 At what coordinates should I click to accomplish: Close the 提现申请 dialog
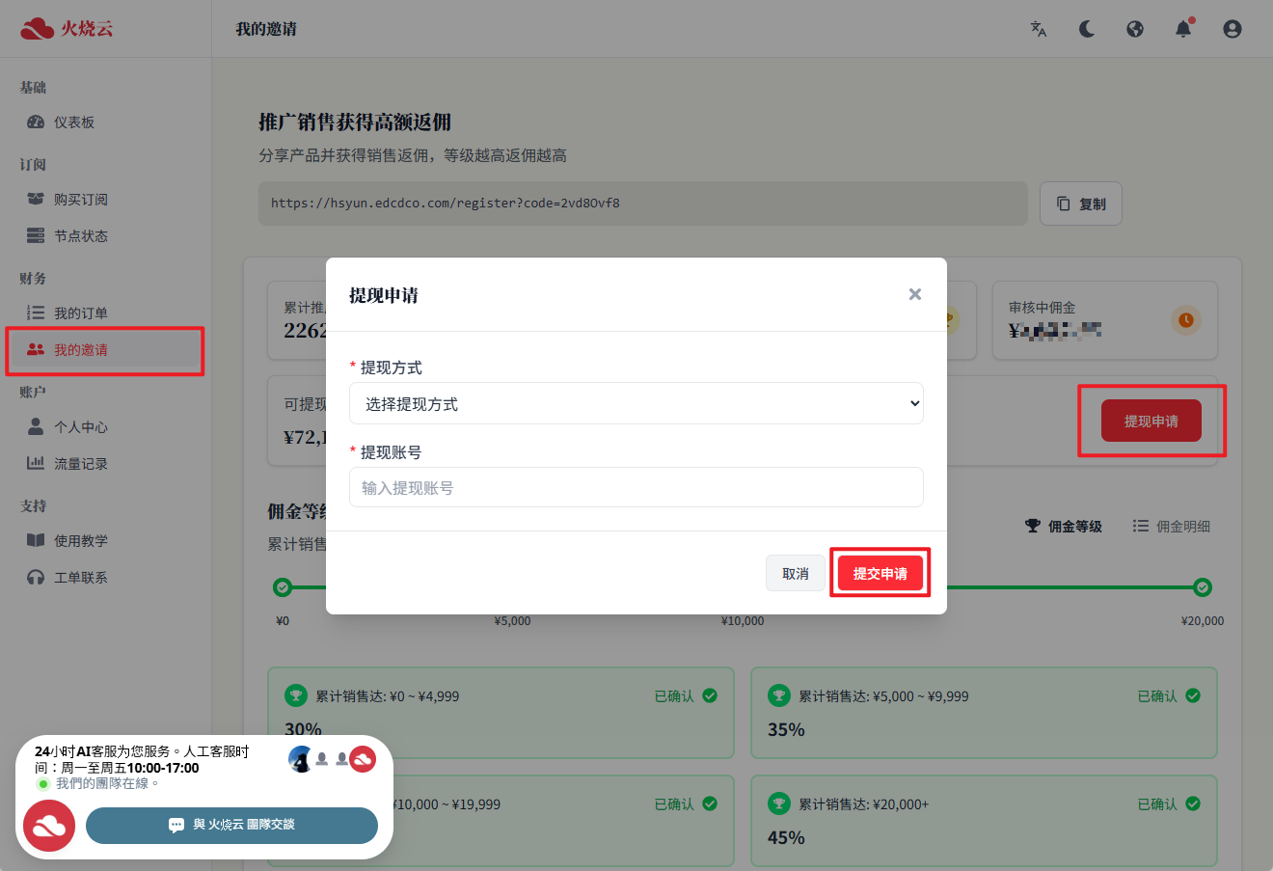tap(914, 294)
